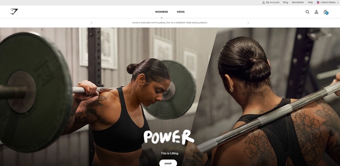Open the Newsletter link

298,2
